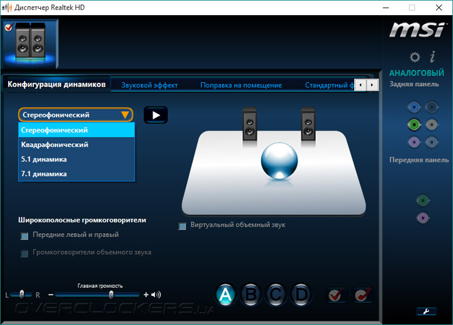The image size is (453, 325).
Task: Enable 'Виртуальный объемный звук' checkbox
Action: (x=182, y=226)
